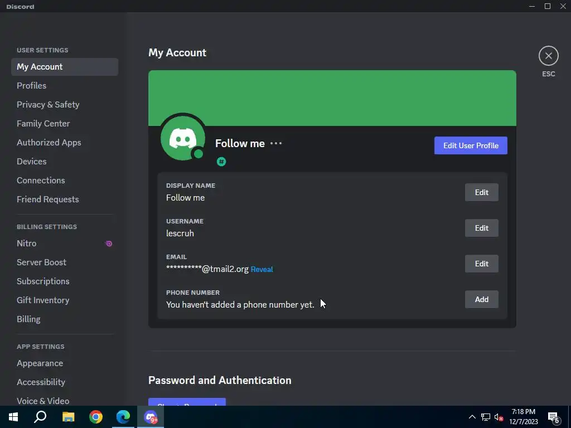Open Gift Inventory page

[65, 300]
